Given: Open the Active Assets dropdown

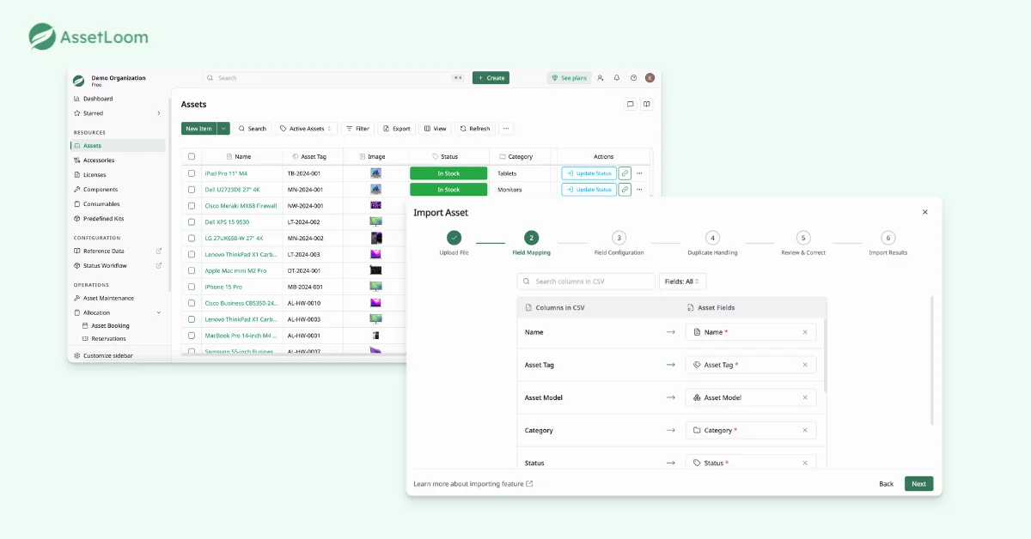Looking at the screenshot, I should 306,129.
